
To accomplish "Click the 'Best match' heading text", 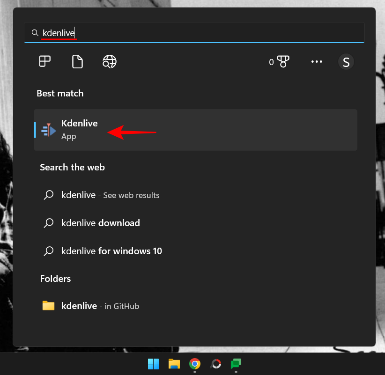I will [x=60, y=94].
